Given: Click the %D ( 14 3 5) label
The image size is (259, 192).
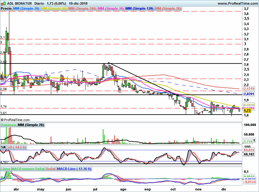Looking at the screenshot, I should pyautogui.click(x=16, y=147).
